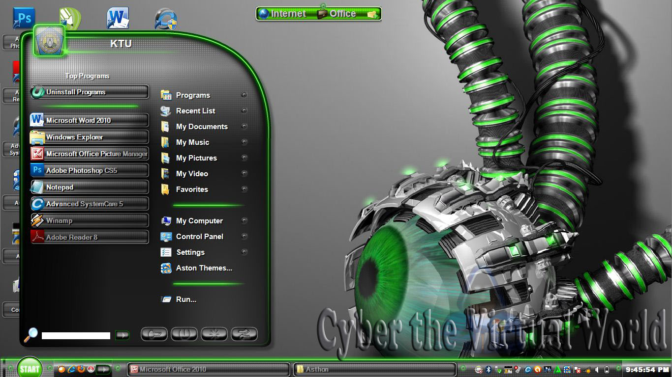Click the standby star button
The width and height of the screenshot is (672, 377).
click(214, 334)
